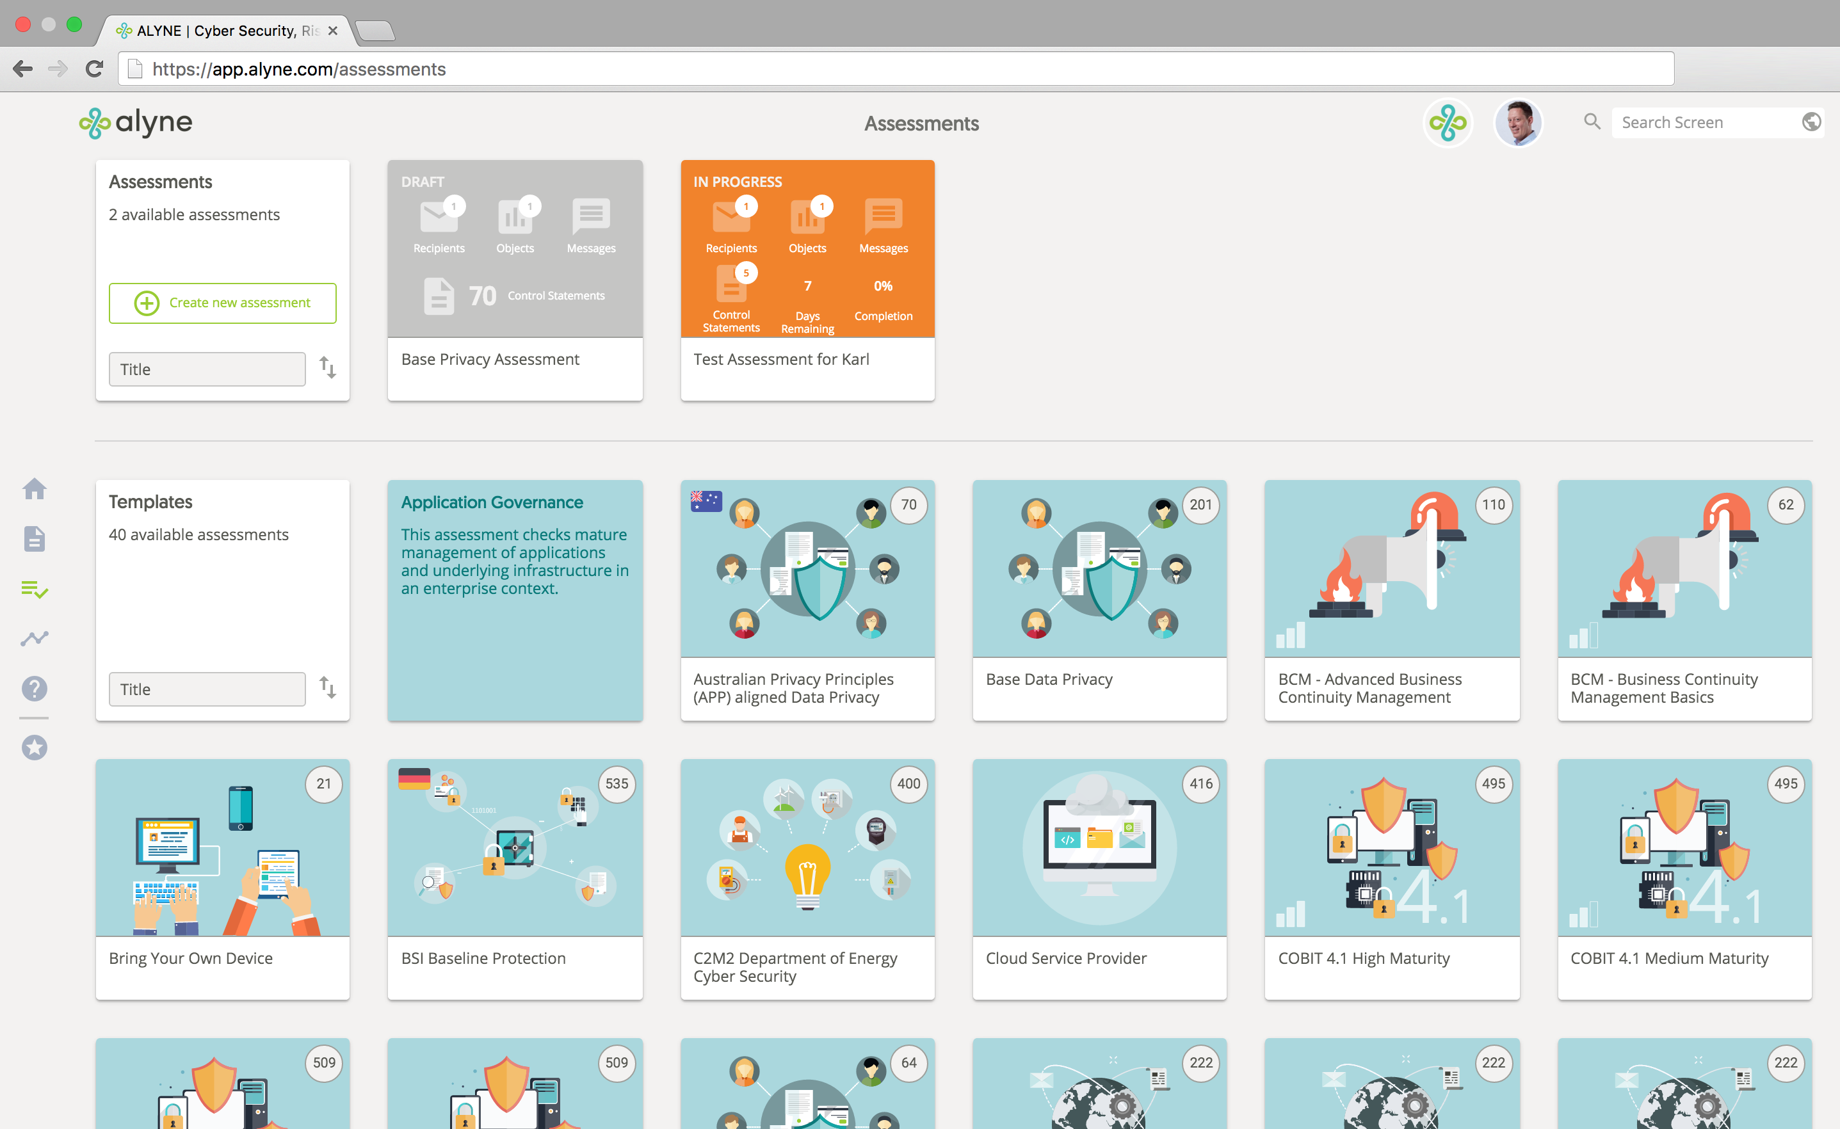Image resolution: width=1840 pixels, height=1129 pixels.
Task: Toggle sort order in Templates panel
Action: [x=328, y=687]
